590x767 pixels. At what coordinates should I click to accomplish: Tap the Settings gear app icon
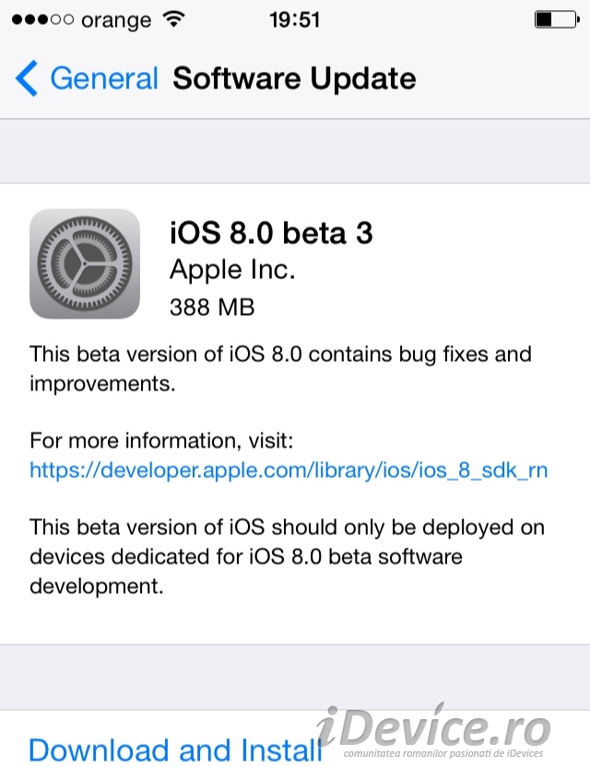85,263
